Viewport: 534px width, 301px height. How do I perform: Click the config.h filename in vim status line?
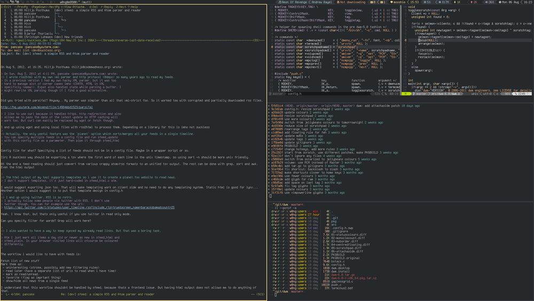294,94
